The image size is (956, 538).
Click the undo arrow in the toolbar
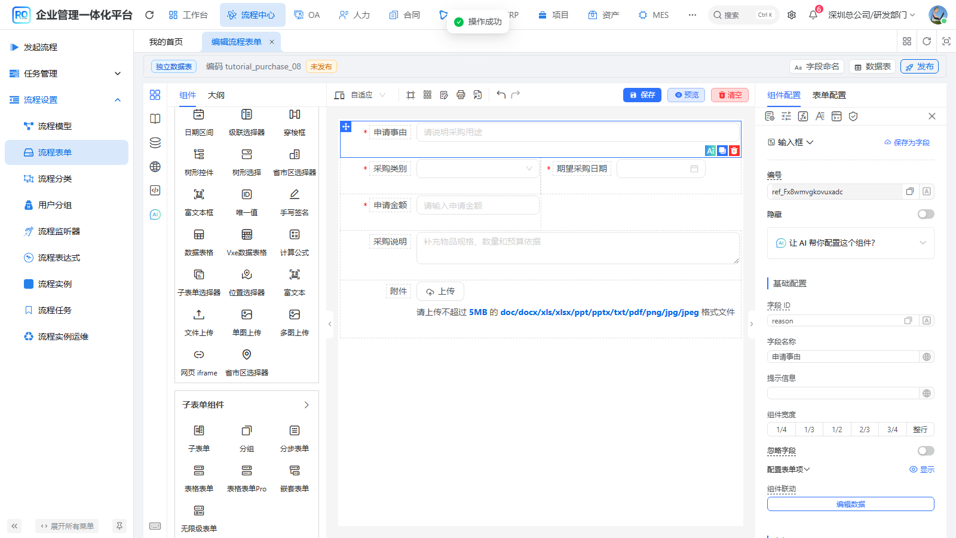pos(501,95)
